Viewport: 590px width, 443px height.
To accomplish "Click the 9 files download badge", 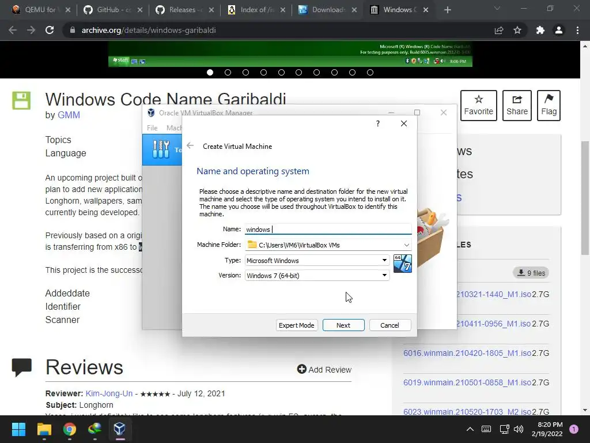I will pyautogui.click(x=531, y=273).
